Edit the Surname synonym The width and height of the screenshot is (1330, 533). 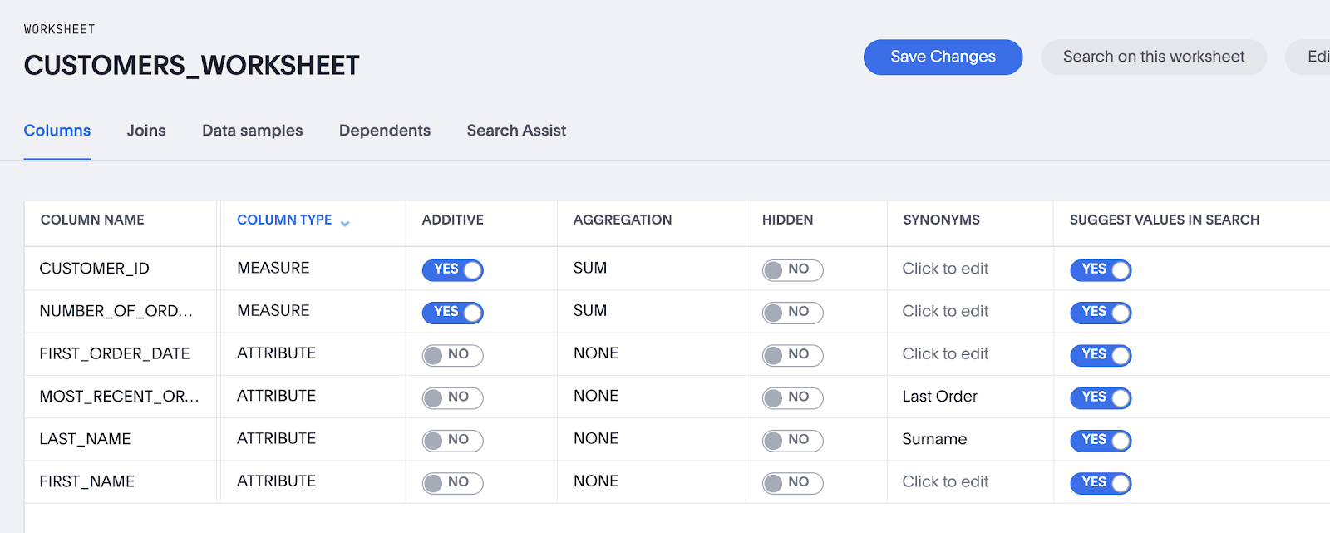(x=934, y=439)
